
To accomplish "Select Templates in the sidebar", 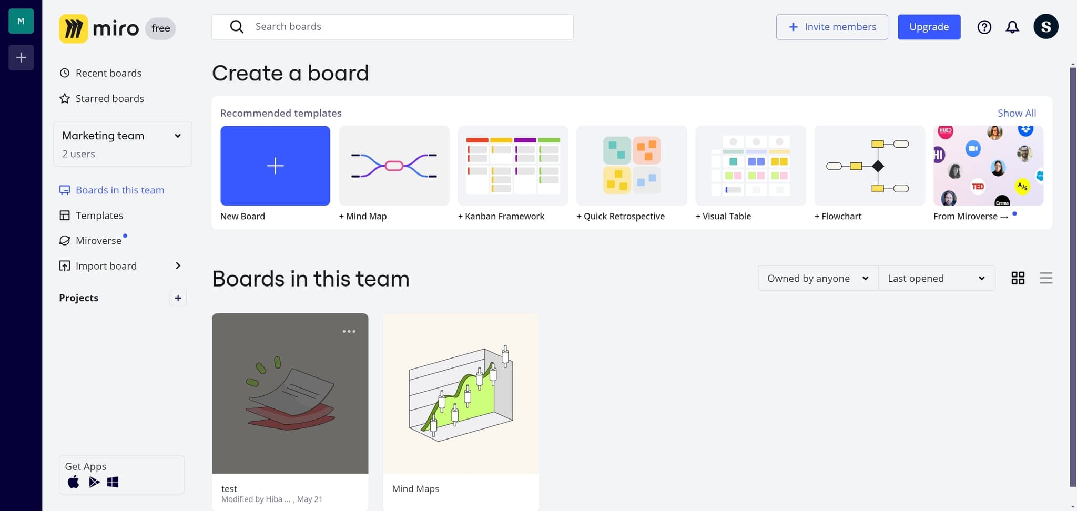I will point(99,216).
